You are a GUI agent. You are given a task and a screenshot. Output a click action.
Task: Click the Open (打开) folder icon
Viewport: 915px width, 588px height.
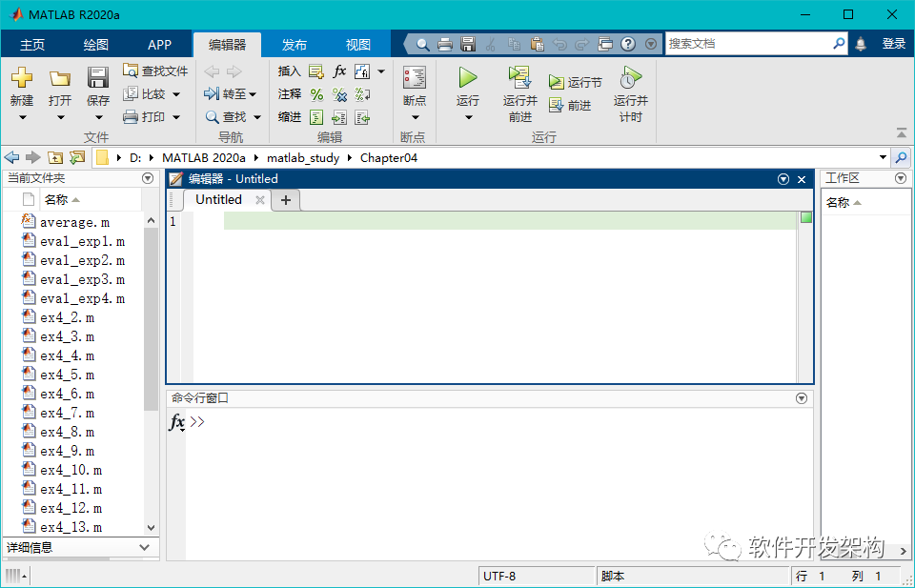click(60, 78)
